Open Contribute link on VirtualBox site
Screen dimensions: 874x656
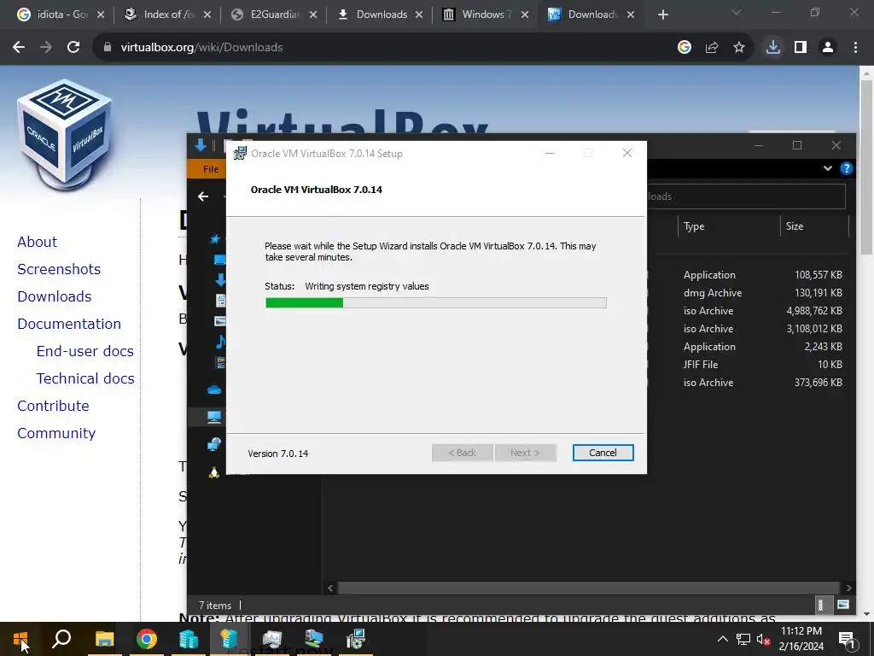[53, 406]
